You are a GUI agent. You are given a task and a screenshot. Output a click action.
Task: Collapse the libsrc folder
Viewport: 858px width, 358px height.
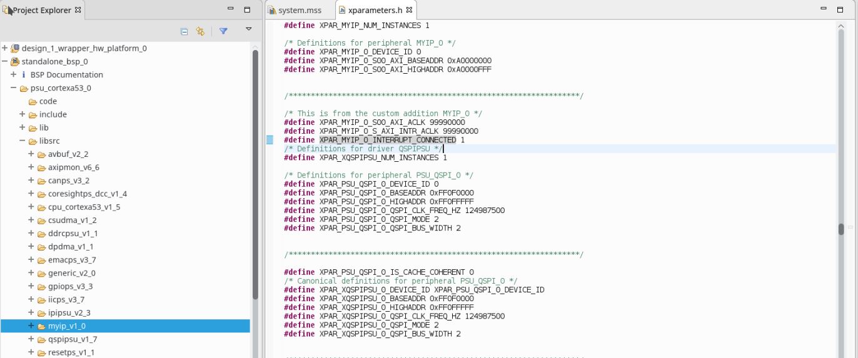coord(23,141)
